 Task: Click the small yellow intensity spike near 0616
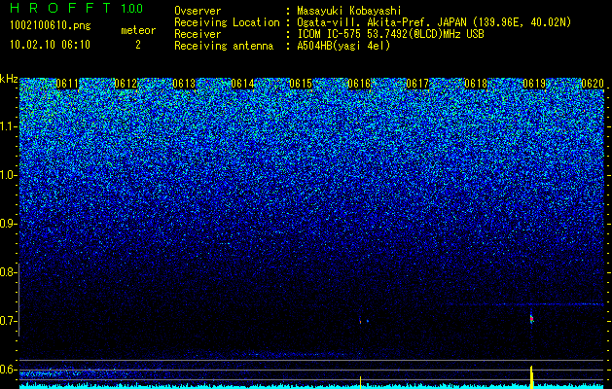360,381
